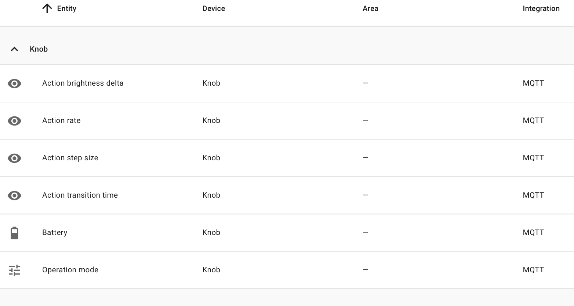Open Action transition time entity details
The width and height of the screenshot is (574, 306).
pos(80,195)
